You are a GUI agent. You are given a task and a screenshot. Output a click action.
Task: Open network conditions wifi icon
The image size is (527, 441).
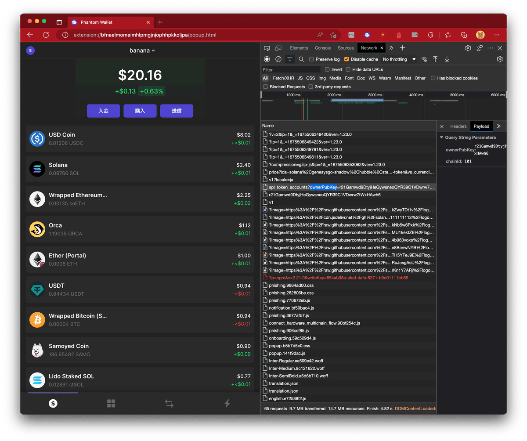point(424,59)
